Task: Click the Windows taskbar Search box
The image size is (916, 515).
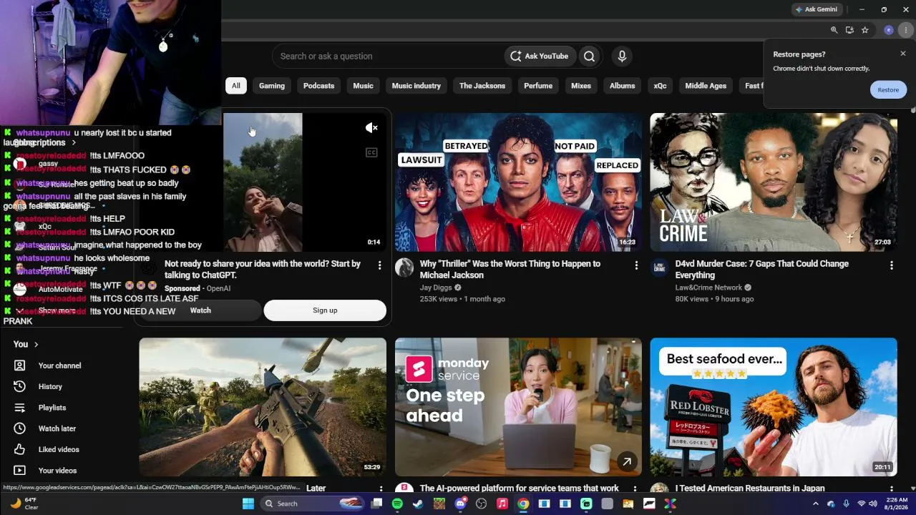Action: pyautogui.click(x=313, y=504)
